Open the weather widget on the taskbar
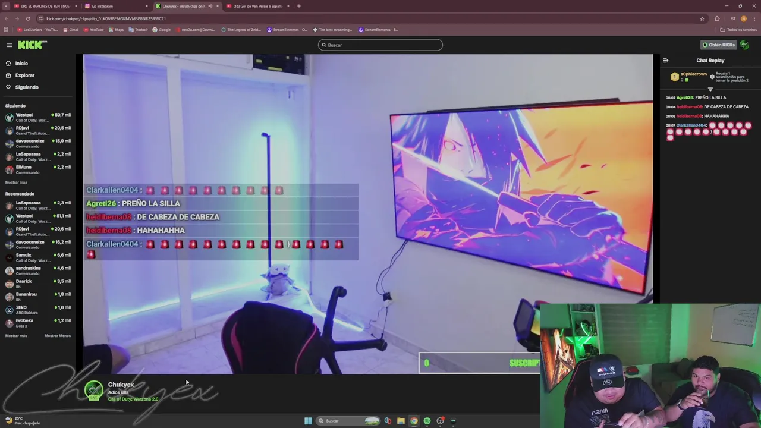761x428 pixels. click(23, 421)
